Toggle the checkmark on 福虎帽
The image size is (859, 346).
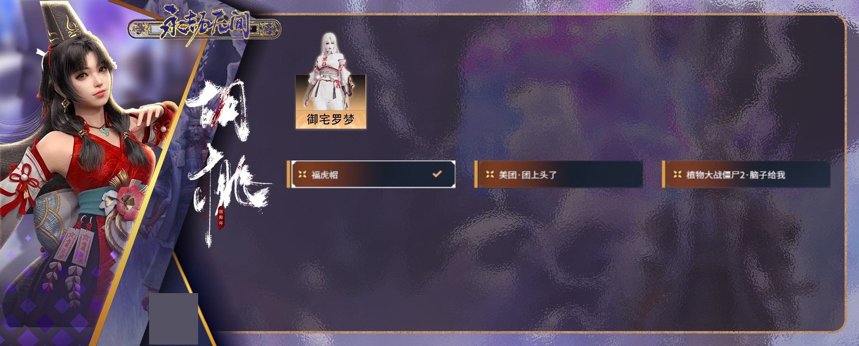point(437,174)
